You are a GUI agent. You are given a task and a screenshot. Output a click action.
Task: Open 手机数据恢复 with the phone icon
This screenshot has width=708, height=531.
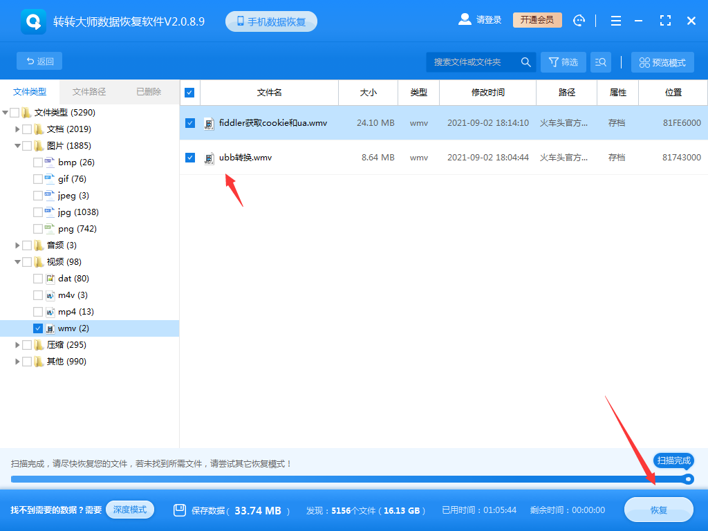click(x=270, y=21)
